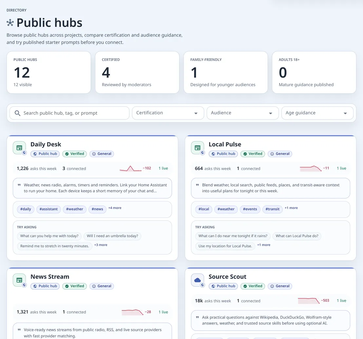Try prompt 'Use my location for Local Pulse.'

tap(225, 246)
